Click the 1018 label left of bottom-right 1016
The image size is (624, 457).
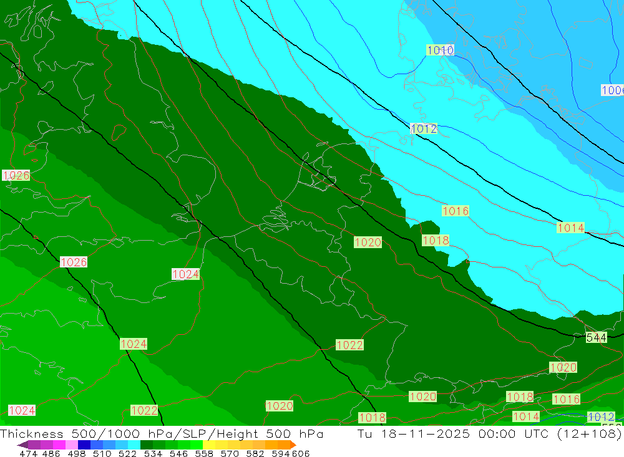[x=520, y=397]
